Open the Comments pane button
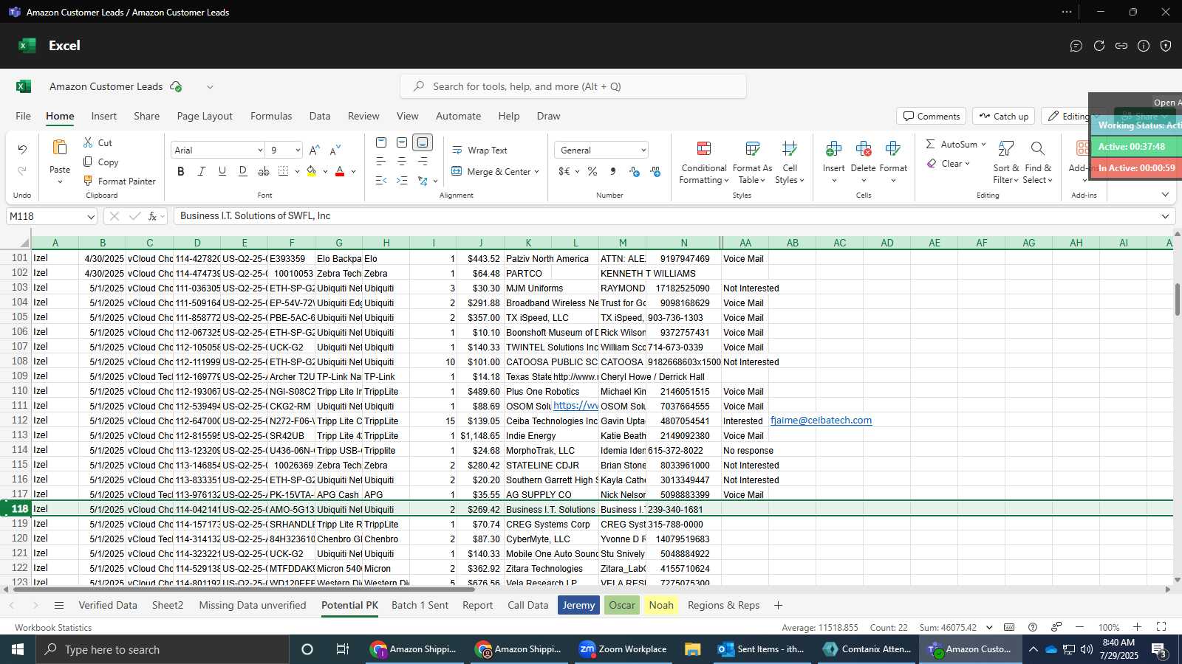 pos(932,116)
